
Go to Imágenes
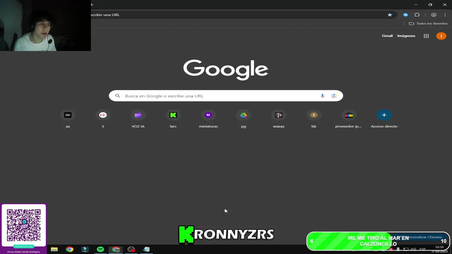[x=406, y=36]
